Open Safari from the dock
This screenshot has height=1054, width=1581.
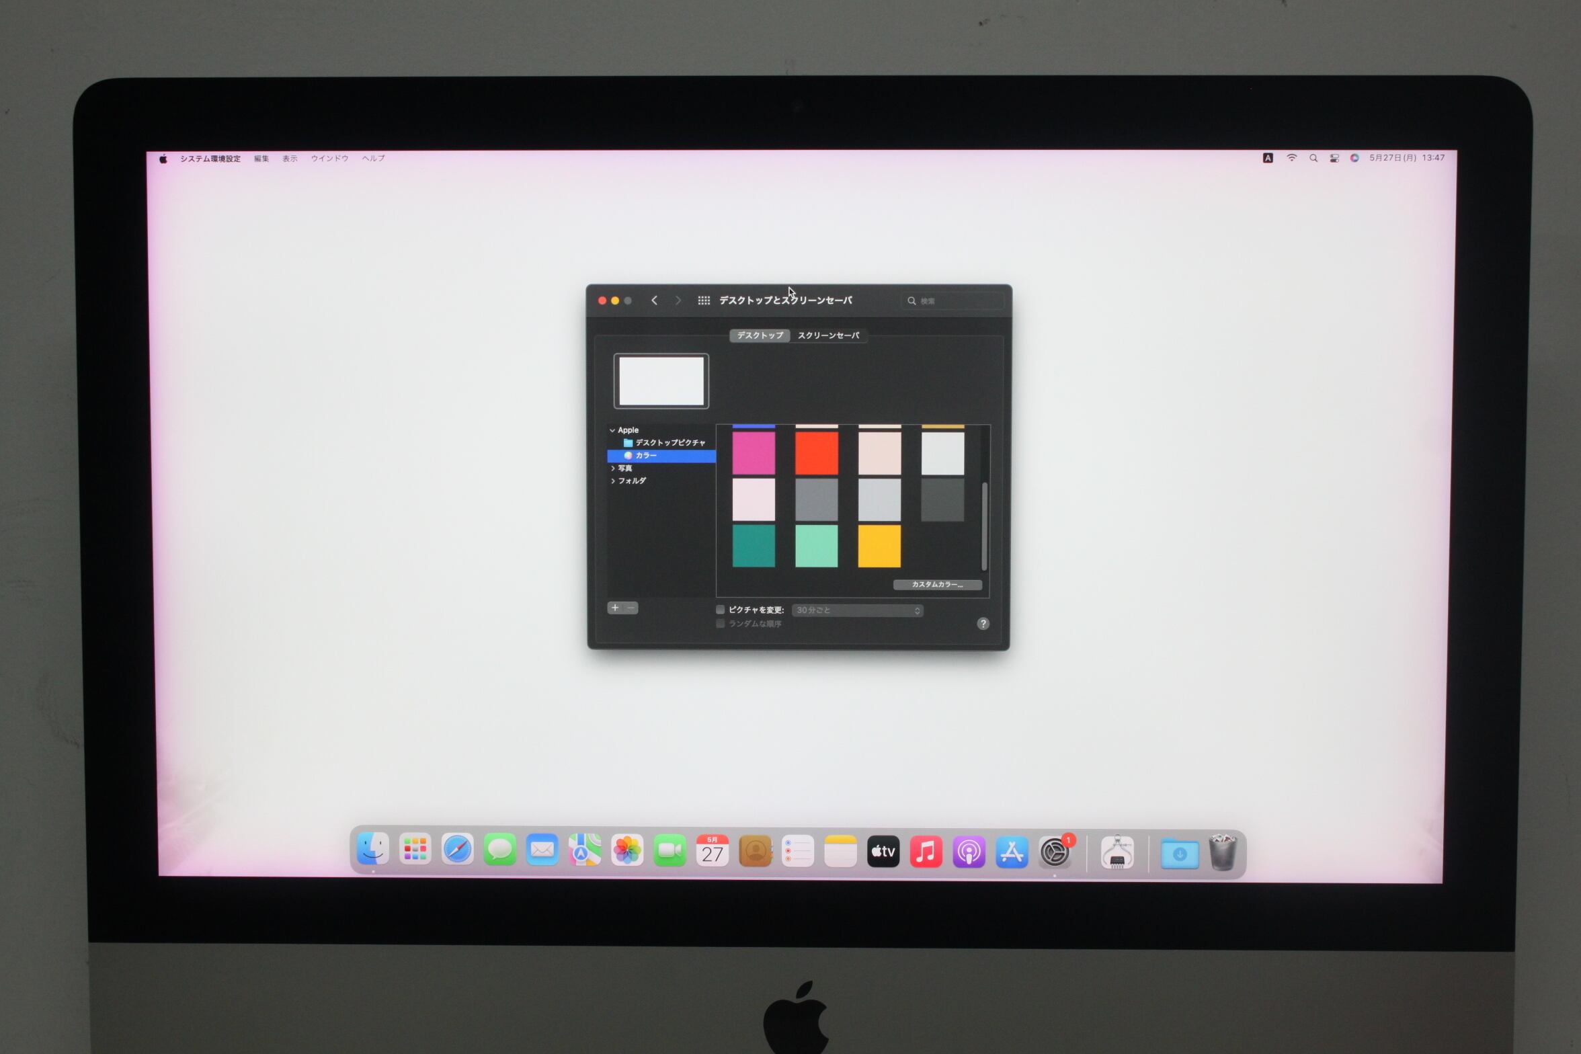(x=457, y=850)
